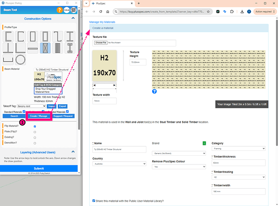Click the Timber/width input field

coord(239,192)
